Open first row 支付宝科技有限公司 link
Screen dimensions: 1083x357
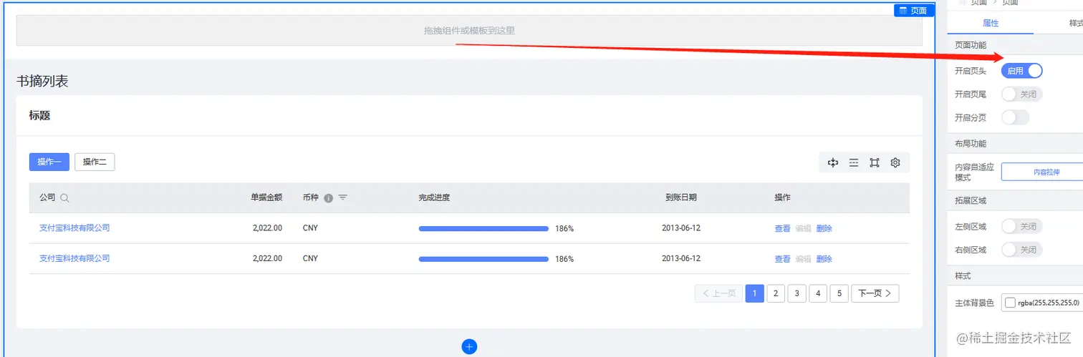pos(74,228)
